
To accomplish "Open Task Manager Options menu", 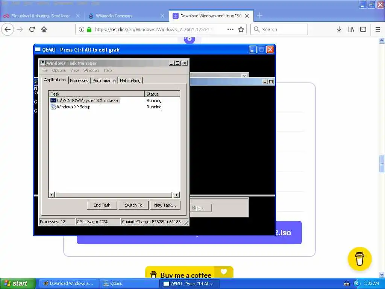I will click(59, 70).
